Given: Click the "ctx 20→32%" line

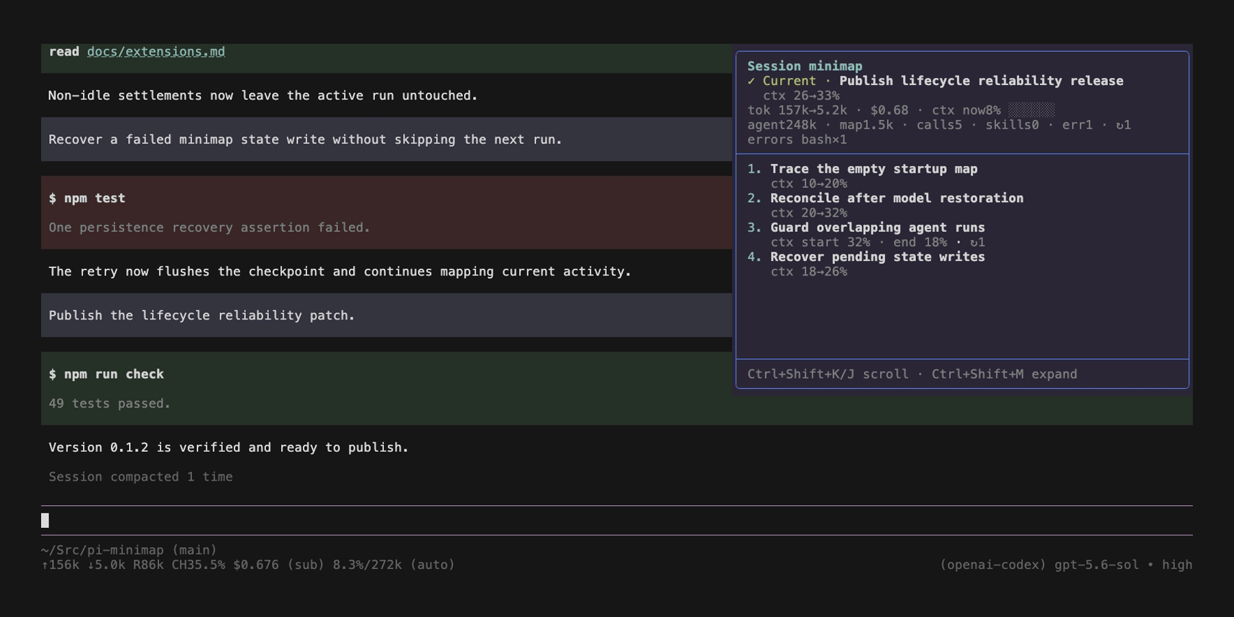Looking at the screenshot, I should 809,213.
